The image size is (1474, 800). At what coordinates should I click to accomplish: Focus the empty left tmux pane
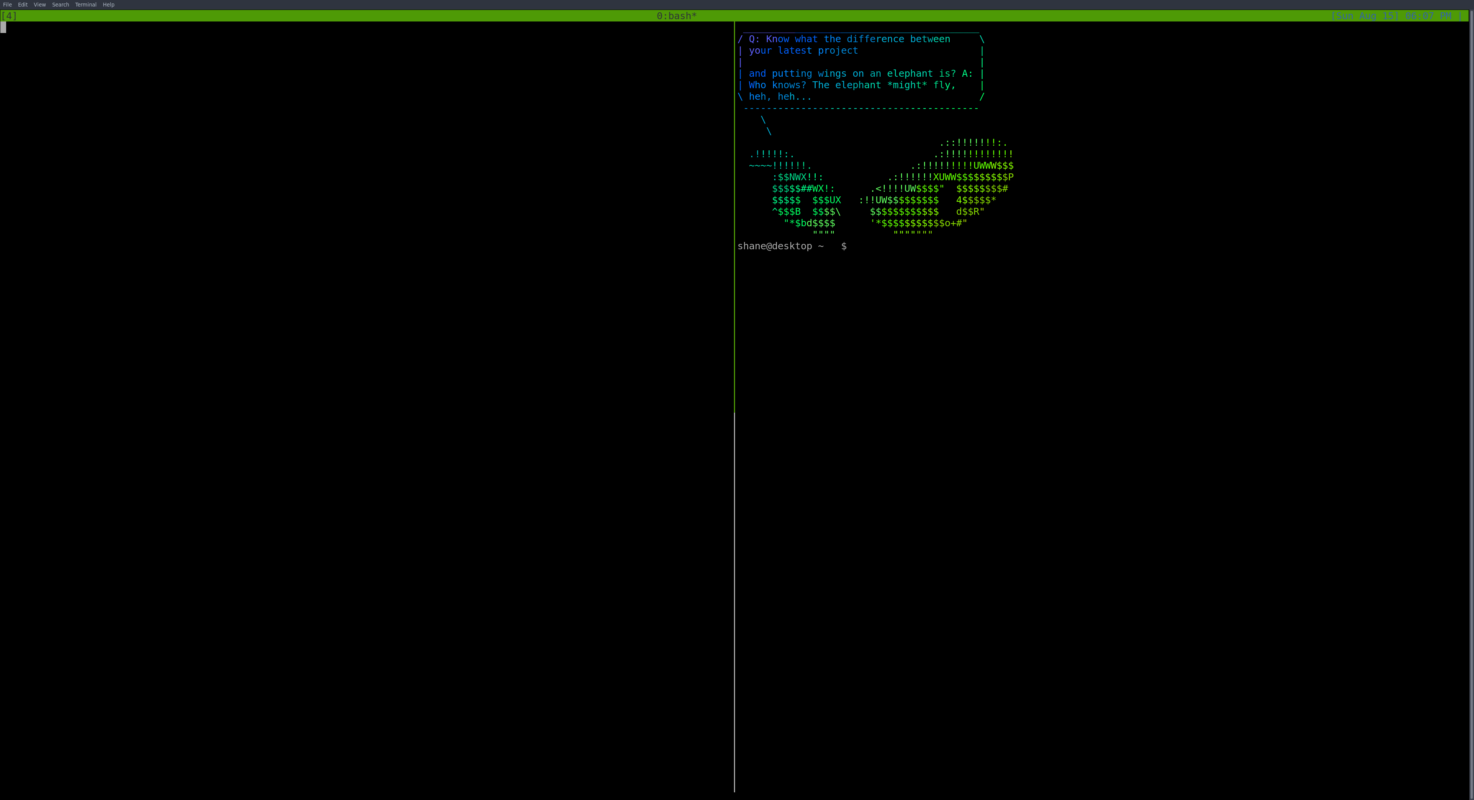click(366, 400)
